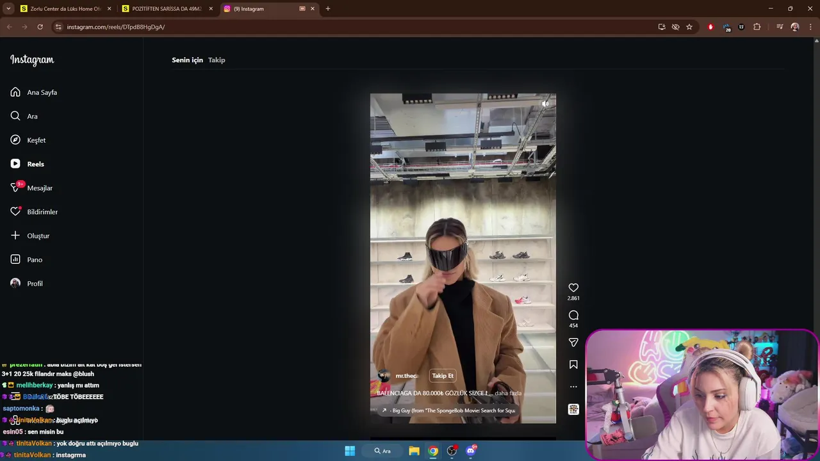Viewport: 820px width, 461px height.
Task: Open the reel comments bubble icon
Action: point(573,315)
